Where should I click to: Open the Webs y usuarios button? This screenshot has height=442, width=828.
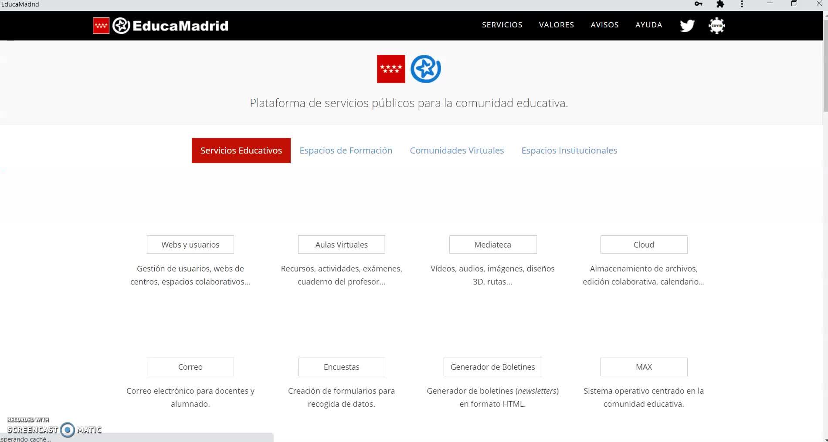(x=190, y=244)
